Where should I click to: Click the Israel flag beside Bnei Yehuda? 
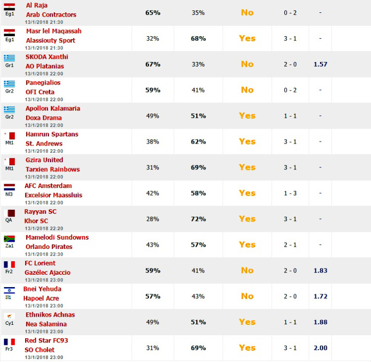[x=9, y=290]
